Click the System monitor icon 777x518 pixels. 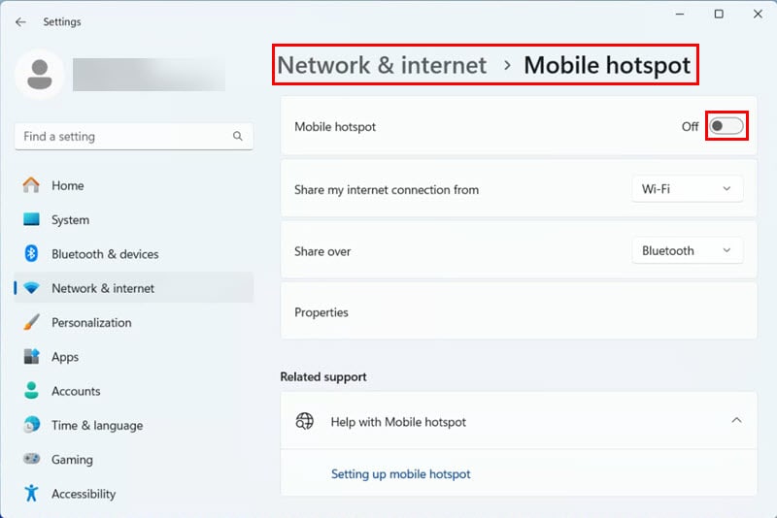(31, 219)
